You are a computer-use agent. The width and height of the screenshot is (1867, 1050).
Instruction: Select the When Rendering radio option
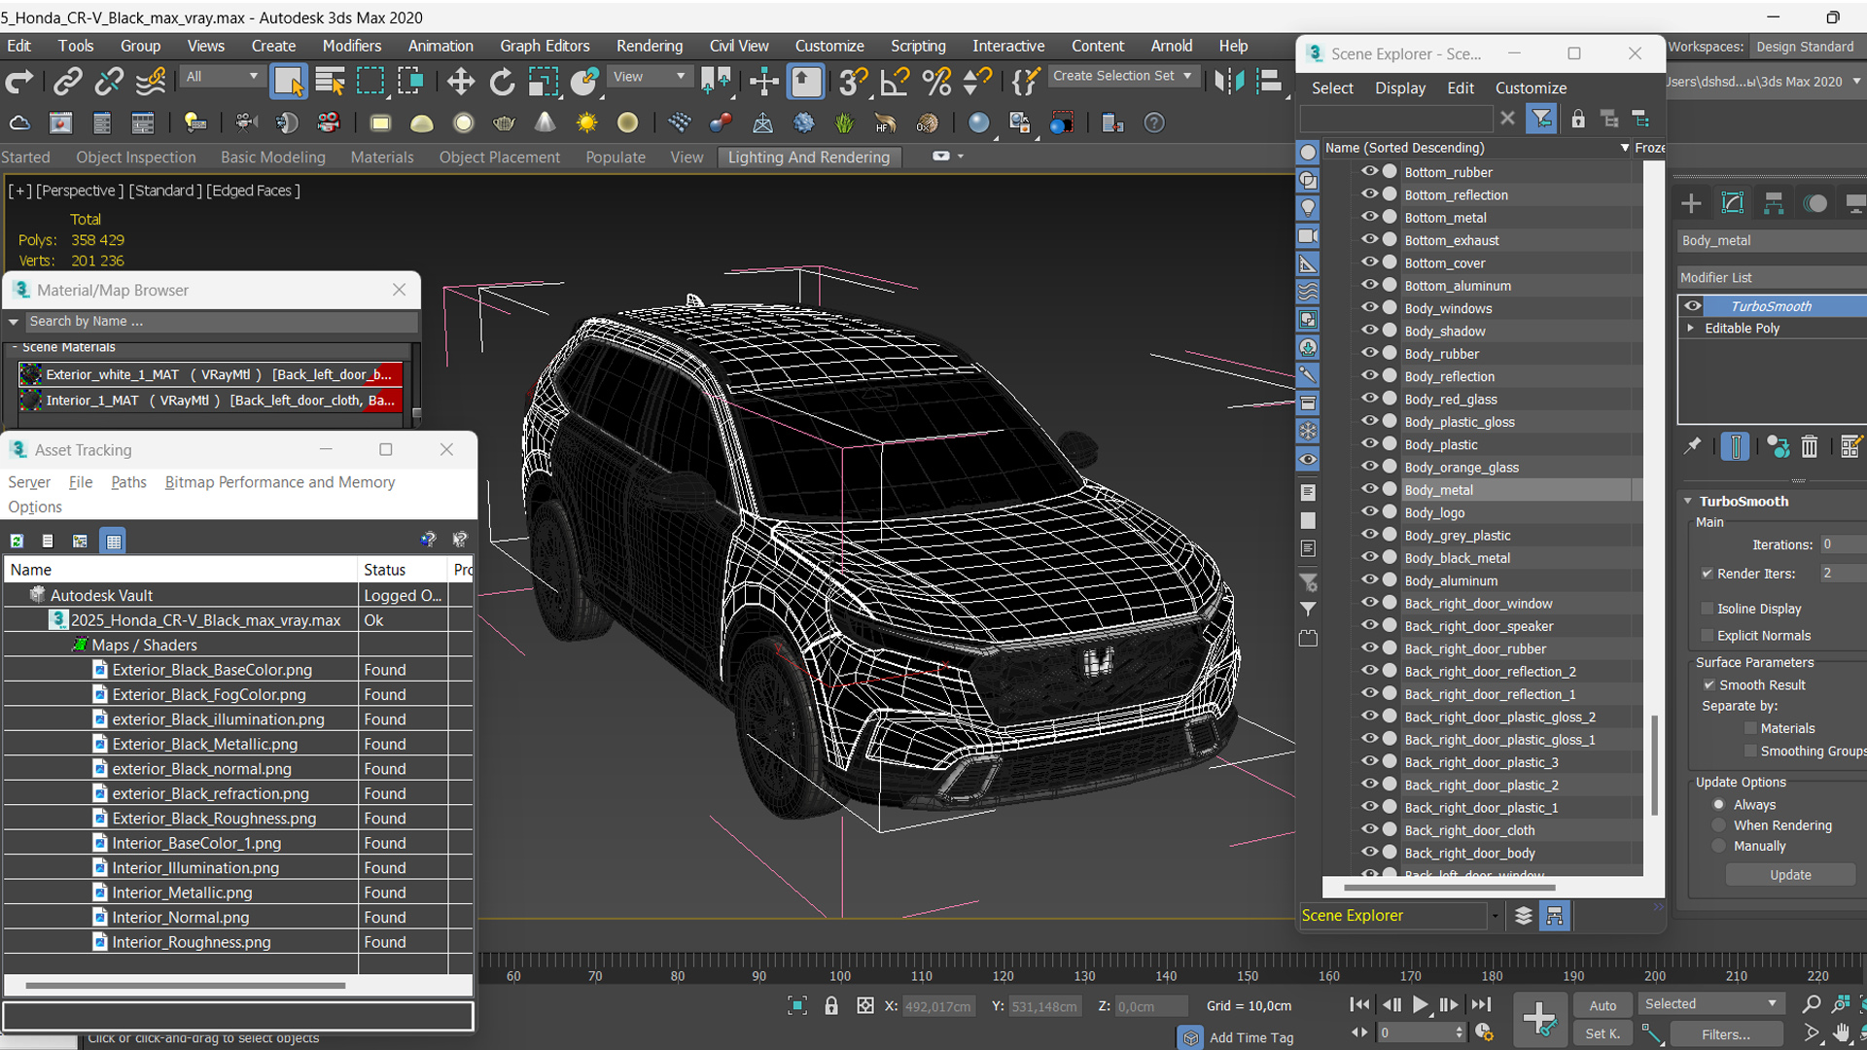point(1719,825)
